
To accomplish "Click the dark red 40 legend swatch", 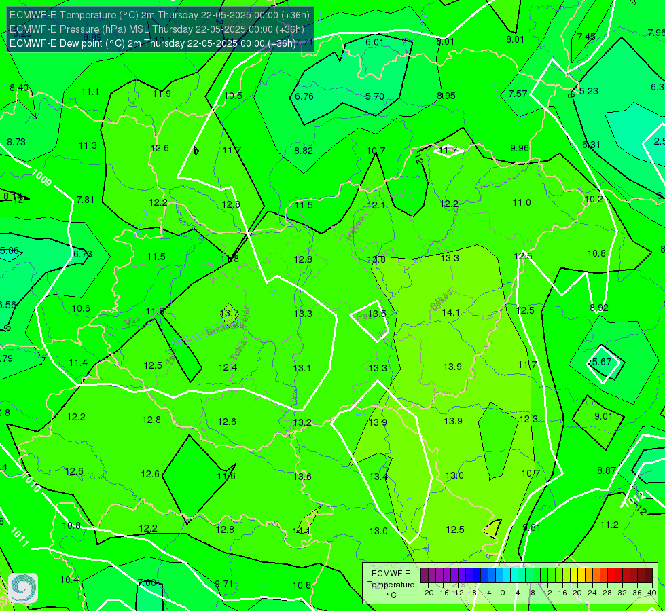I will [x=649, y=576].
